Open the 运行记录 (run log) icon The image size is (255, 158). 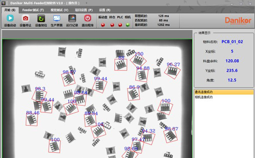tap(72, 18)
